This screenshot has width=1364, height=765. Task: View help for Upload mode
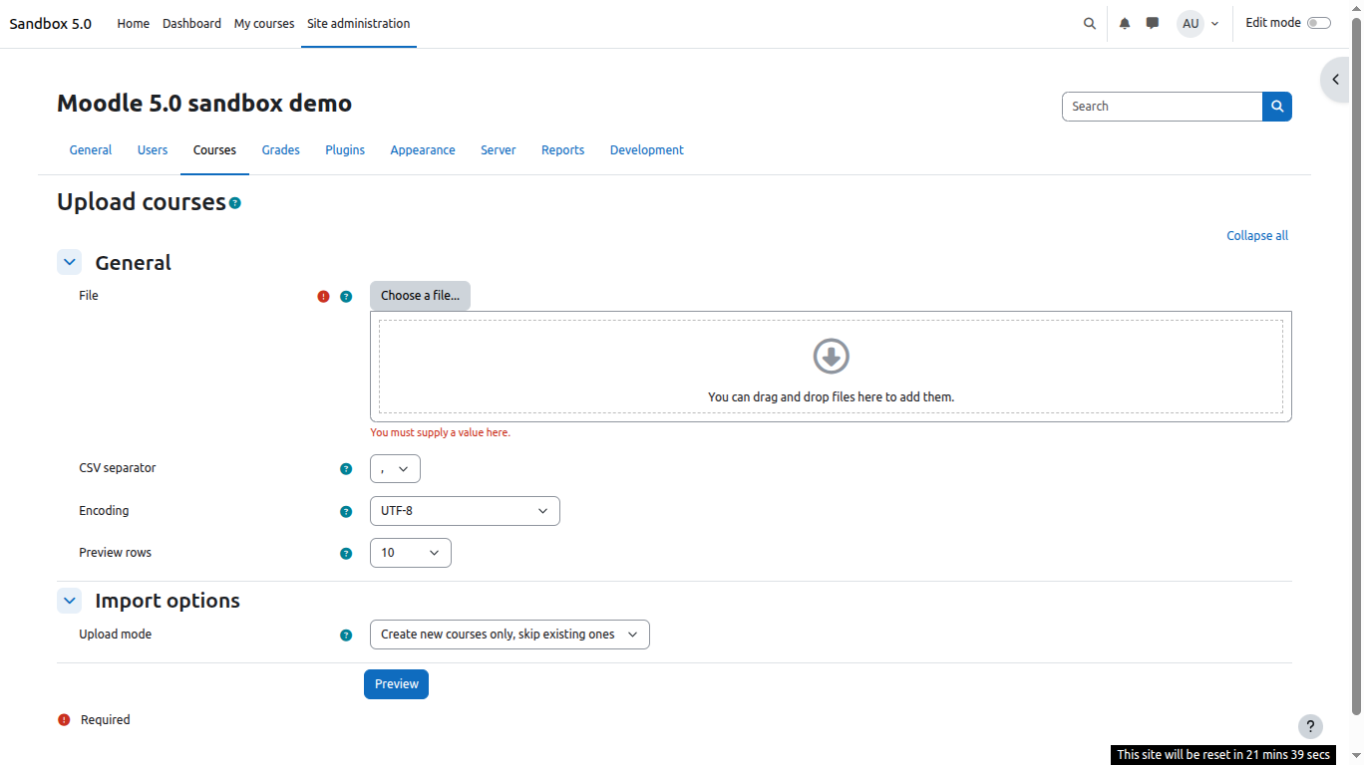point(346,634)
